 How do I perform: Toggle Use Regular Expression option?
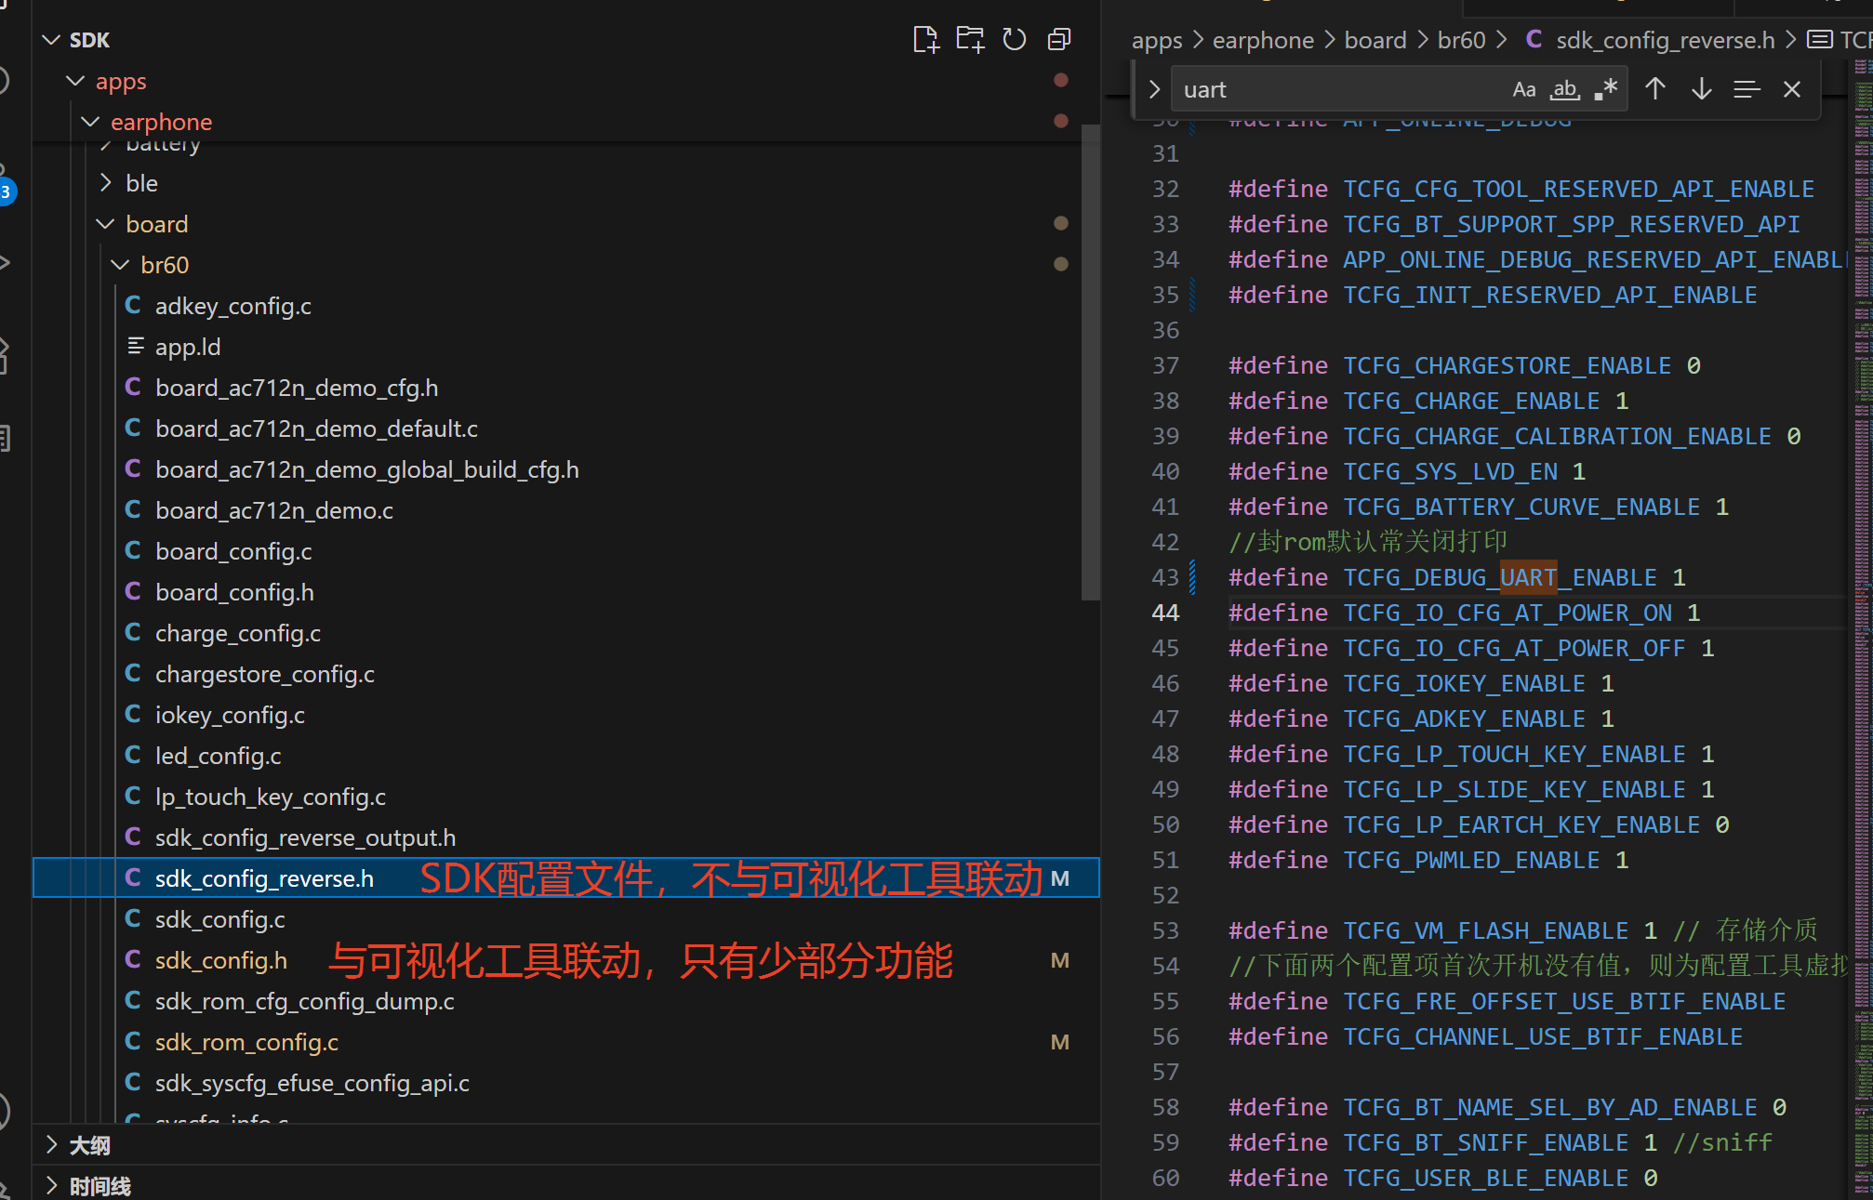[x=1606, y=89]
